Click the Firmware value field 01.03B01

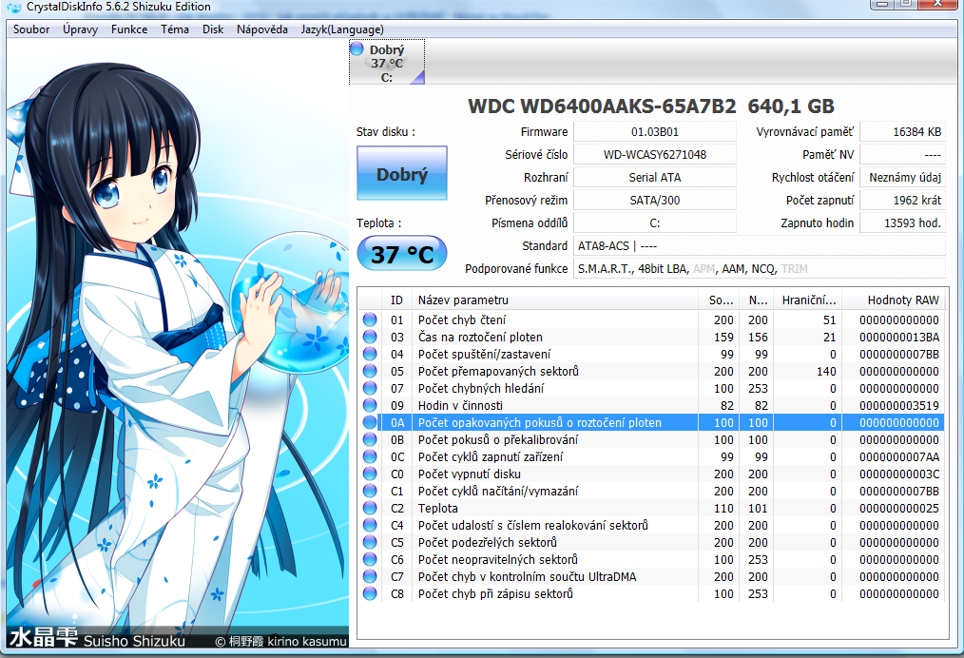point(655,131)
